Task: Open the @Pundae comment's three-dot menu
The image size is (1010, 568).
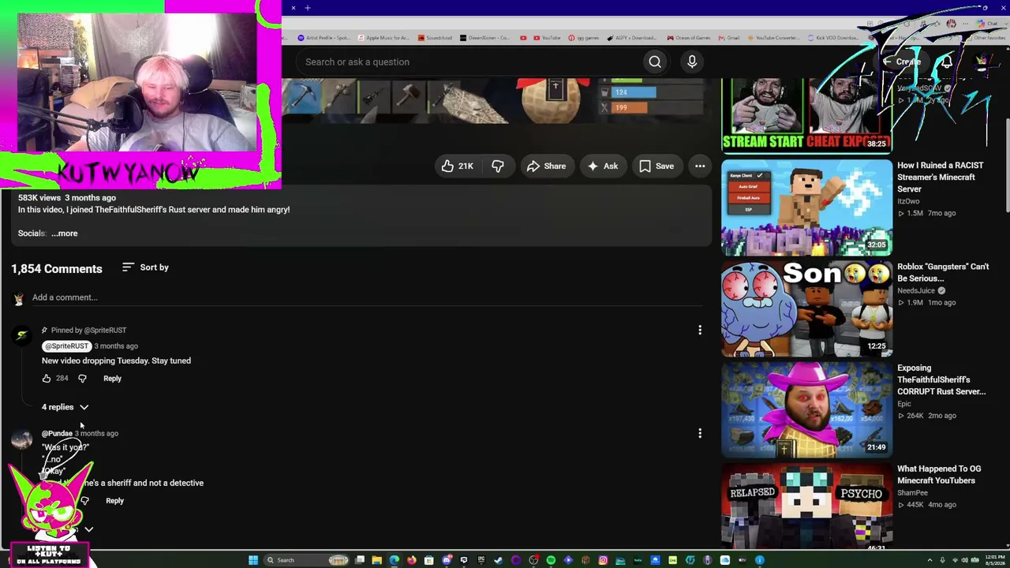Action: click(x=700, y=433)
